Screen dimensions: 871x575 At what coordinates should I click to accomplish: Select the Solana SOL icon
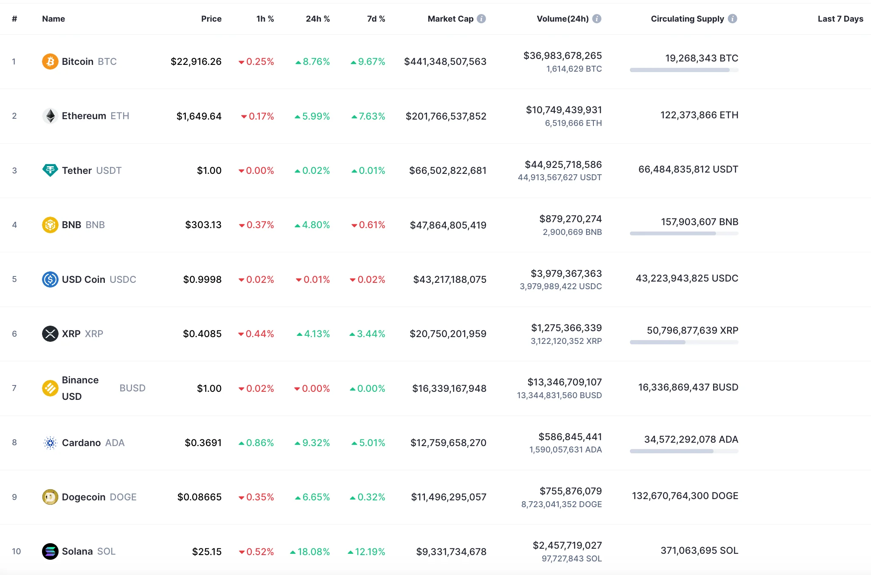coord(50,551)
